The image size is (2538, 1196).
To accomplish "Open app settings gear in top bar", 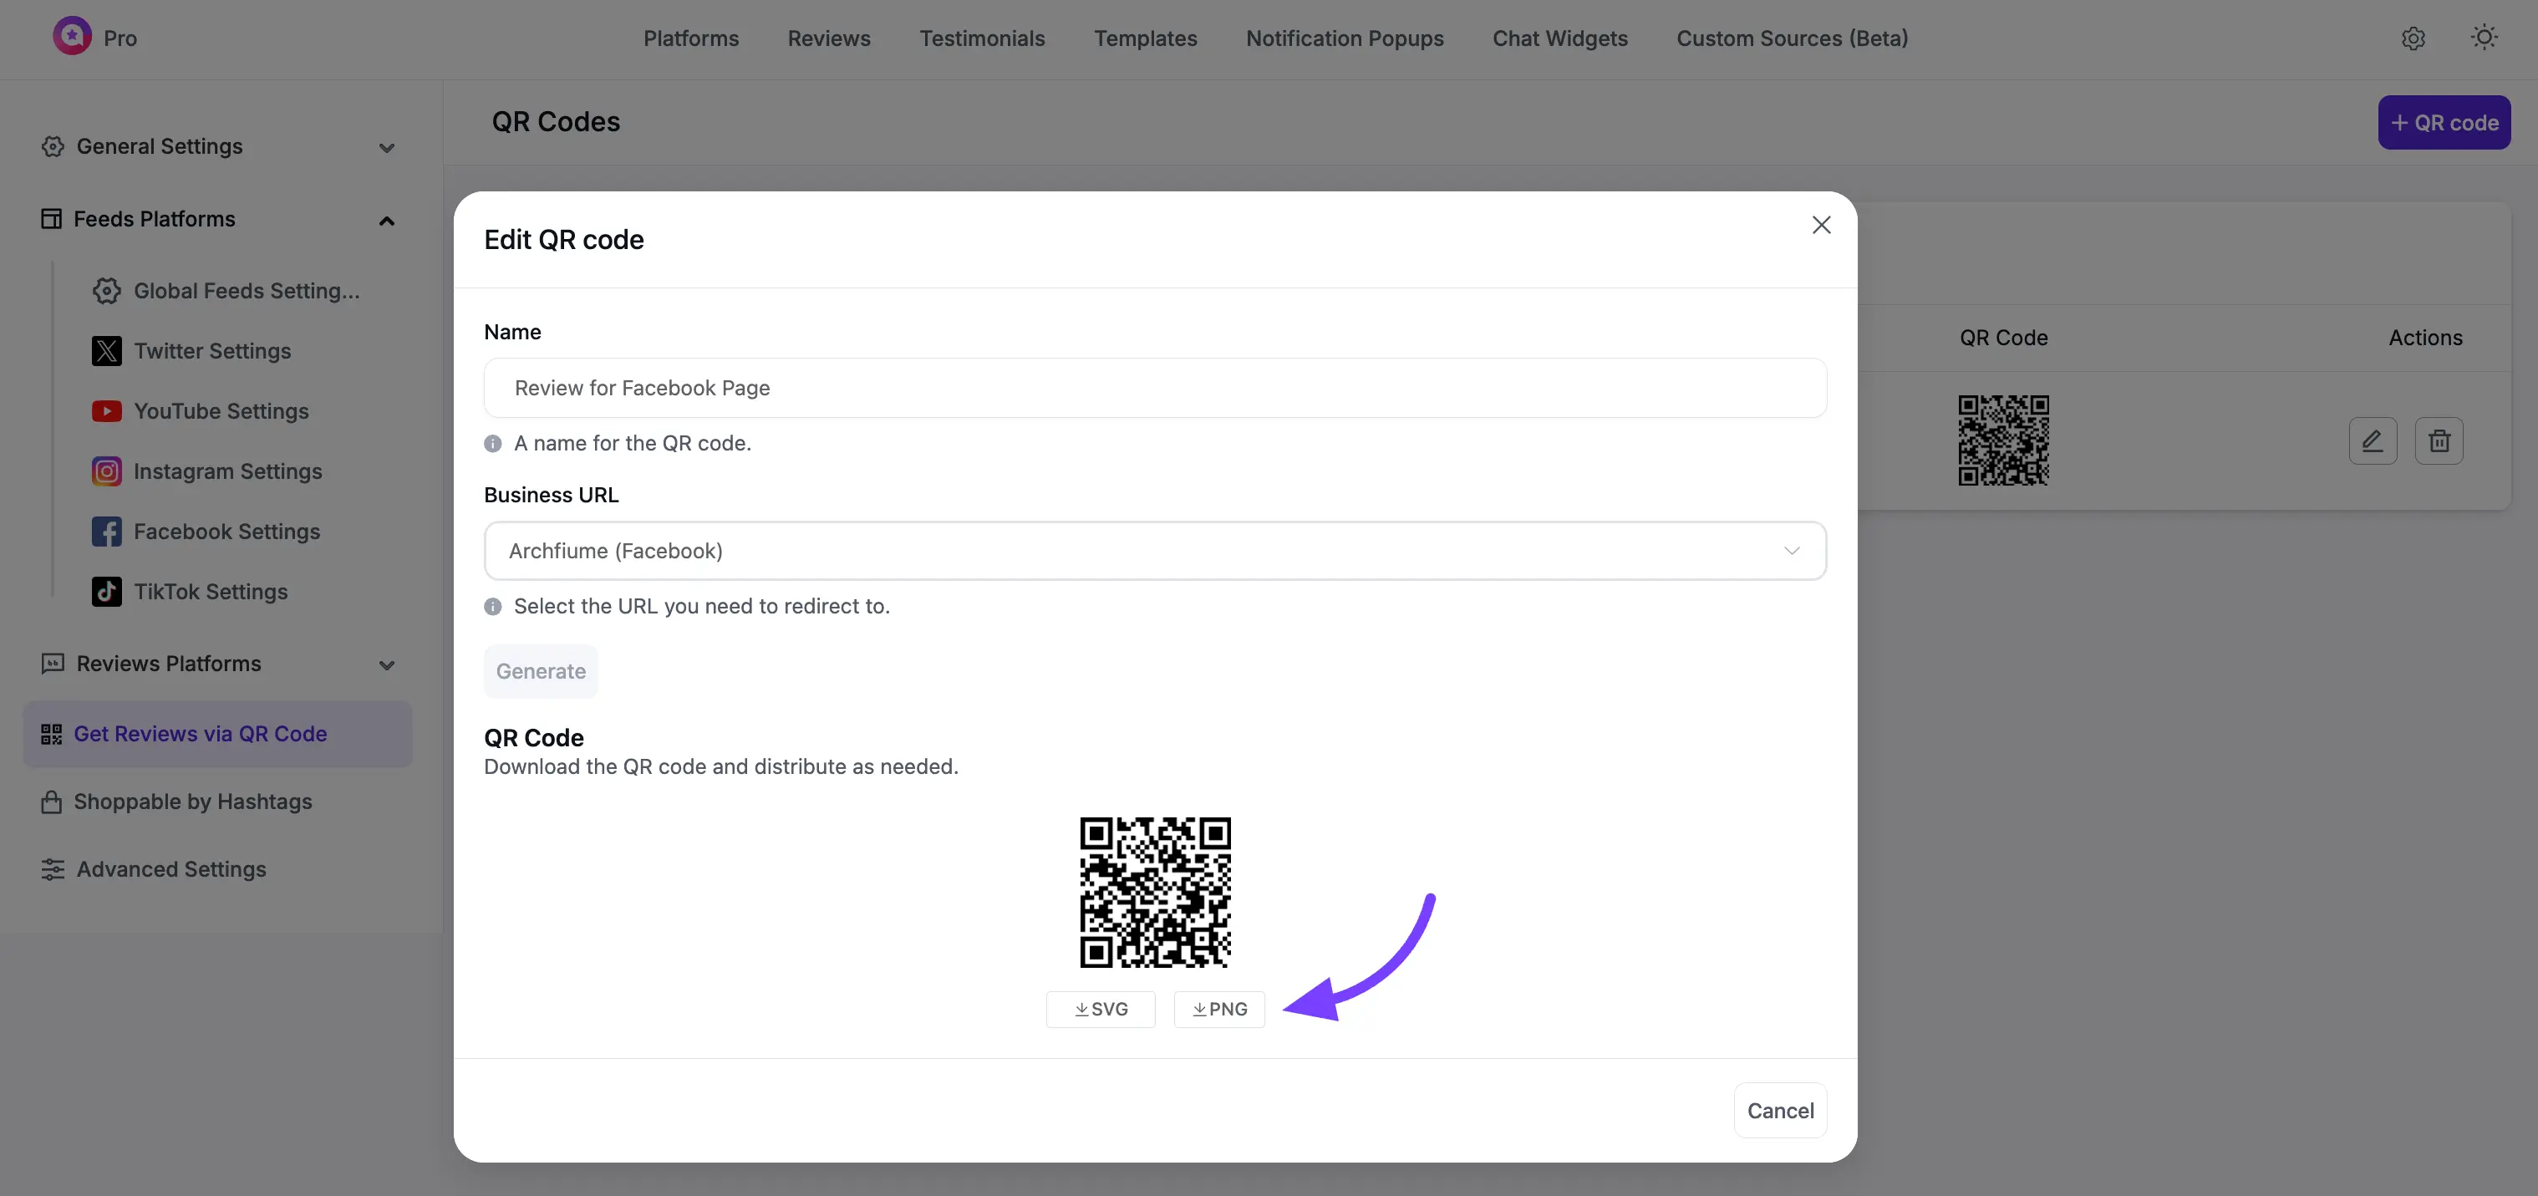I will point(2413,38).
